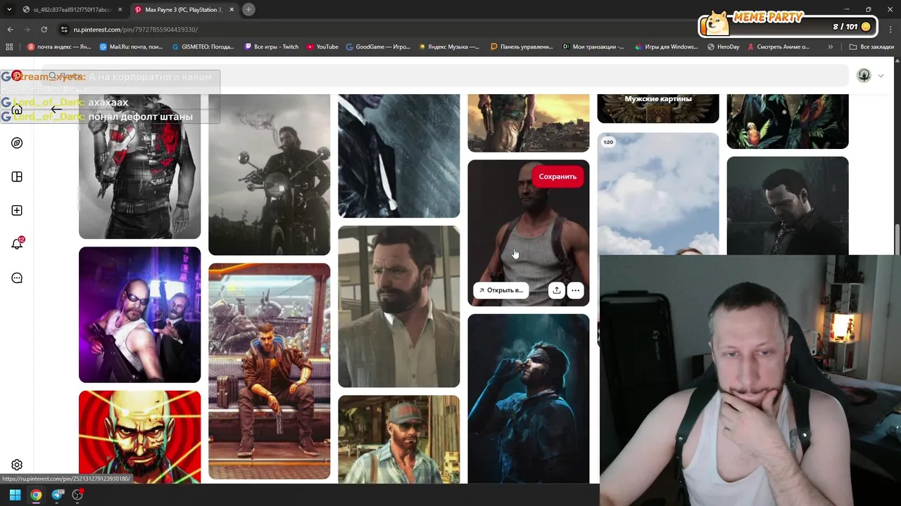Open the man on motorcycle pin
The height and width of the screenshot is (506, 901).
(x=269, y=174)
